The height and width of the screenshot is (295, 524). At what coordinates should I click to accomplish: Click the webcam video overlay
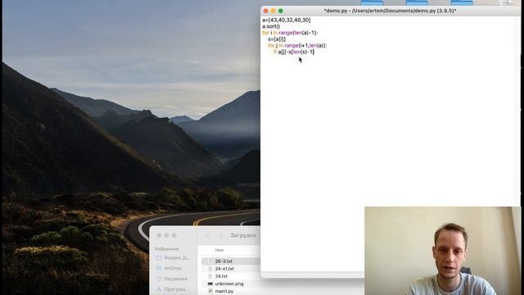[x=442, y=251]
